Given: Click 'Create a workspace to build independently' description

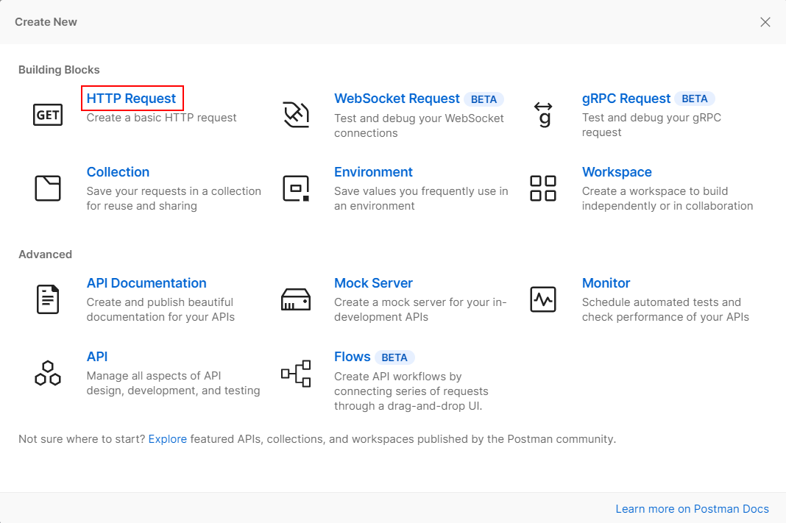Looking at the screenshot, I should click(x=668, y=199).
